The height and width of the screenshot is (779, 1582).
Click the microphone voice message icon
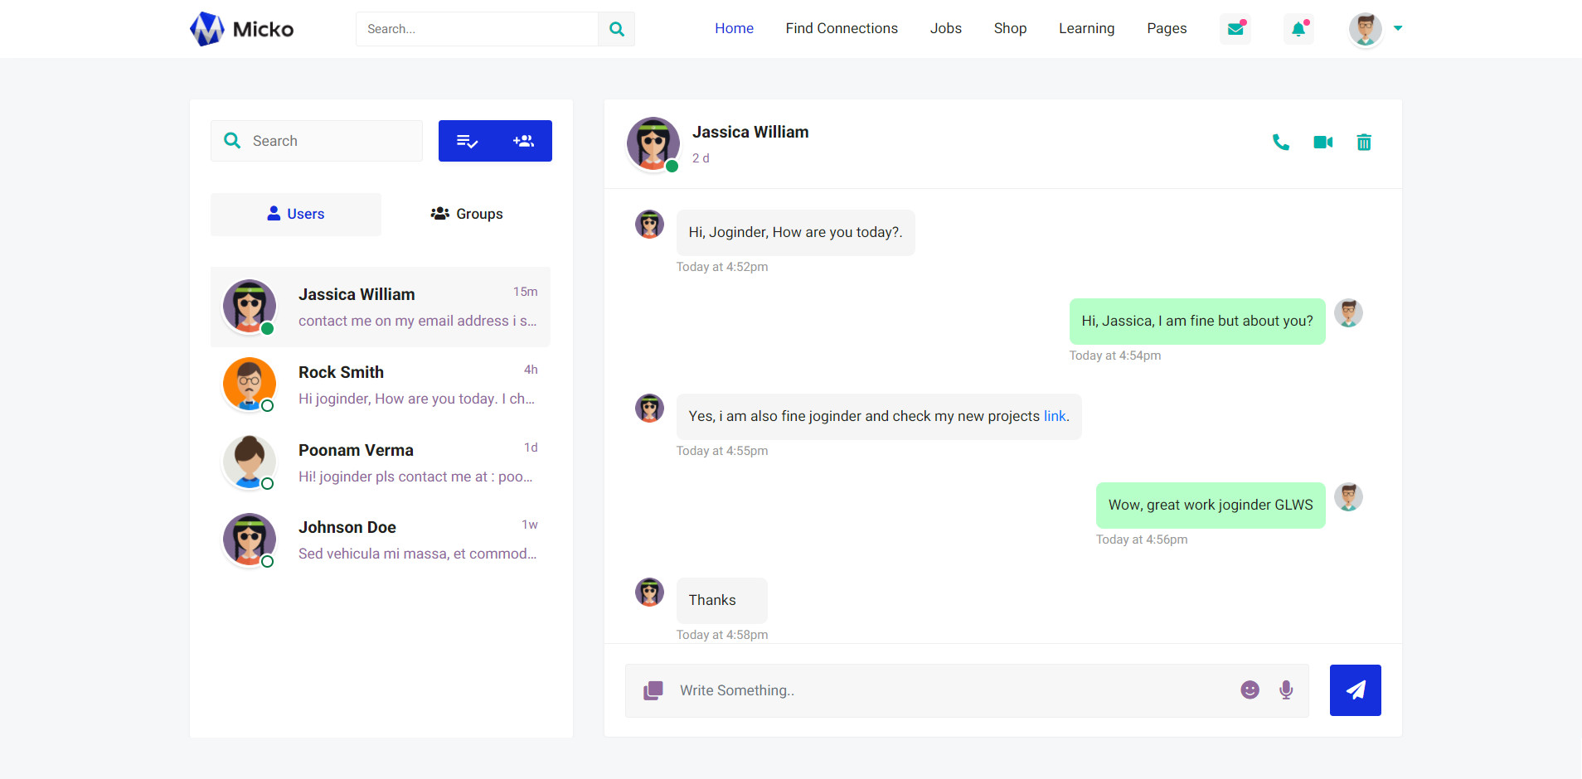[x=1285, y=690]
